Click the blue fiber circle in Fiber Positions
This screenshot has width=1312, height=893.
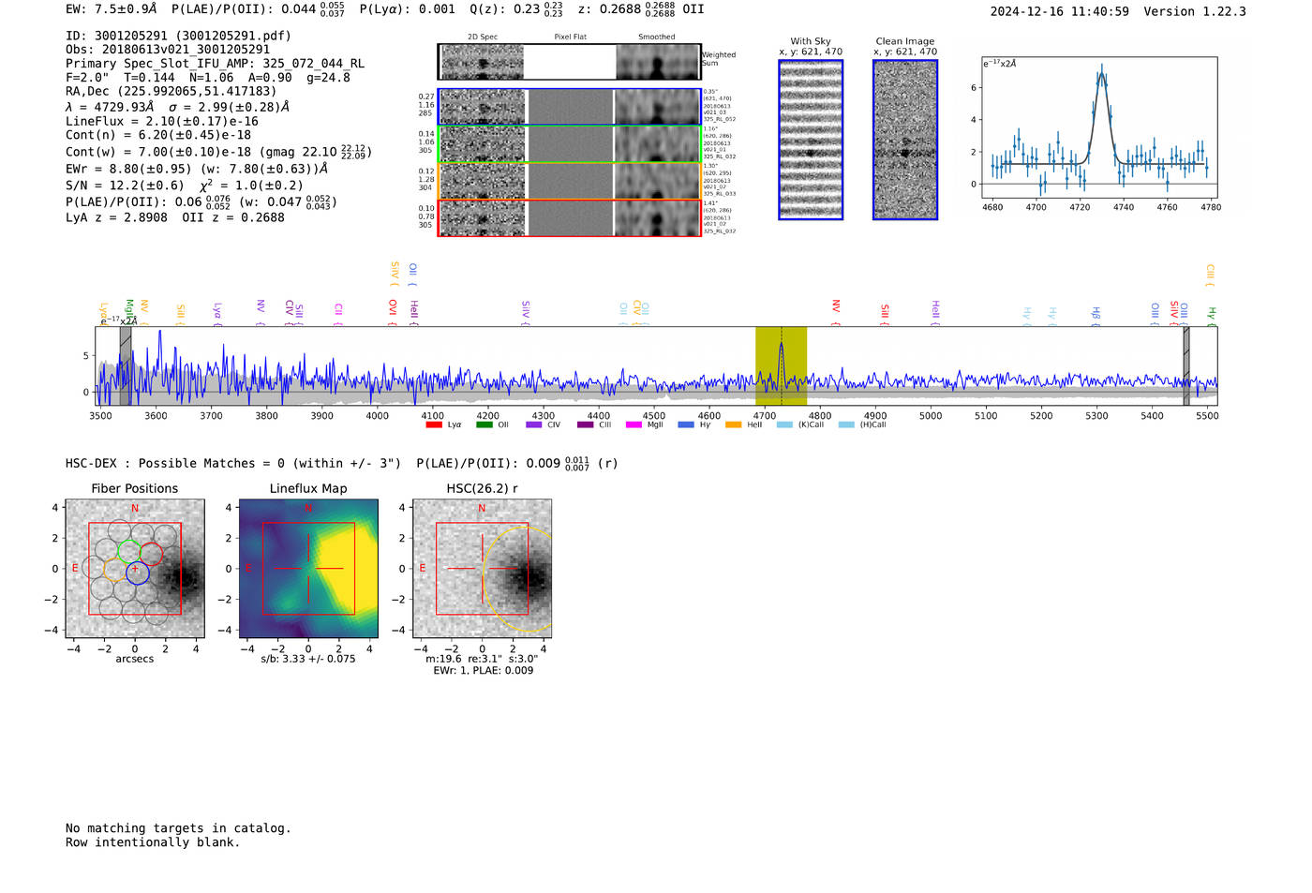pyautogui.click(x=137, y=573)
